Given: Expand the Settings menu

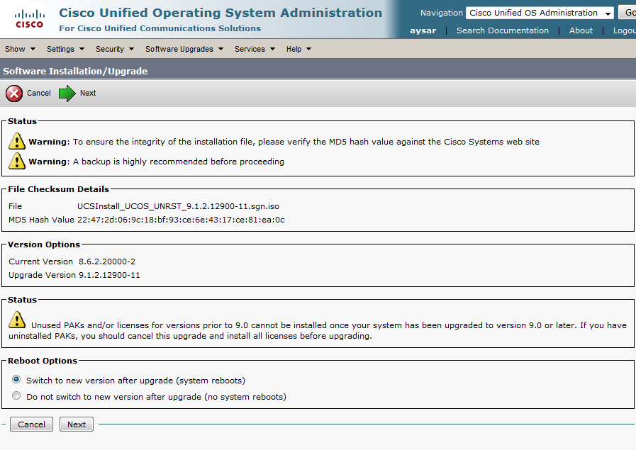Looking at the screenshot, I should [65, 49].
